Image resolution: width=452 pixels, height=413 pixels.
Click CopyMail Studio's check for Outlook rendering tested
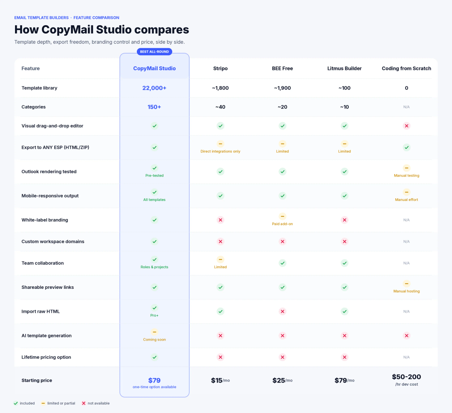(154, 168)
